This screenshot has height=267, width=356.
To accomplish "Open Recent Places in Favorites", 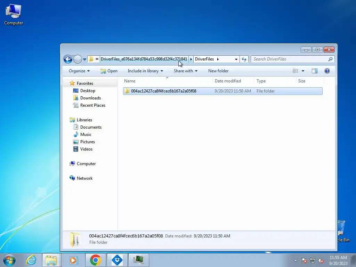I will (x=92, y=105).
